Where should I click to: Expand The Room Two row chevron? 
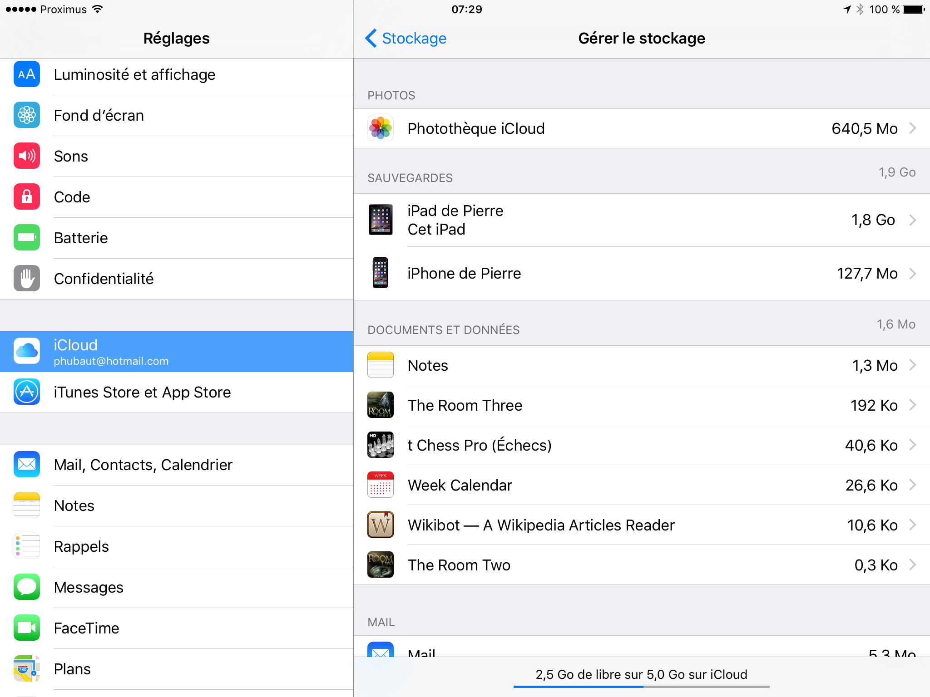[912, 565]
